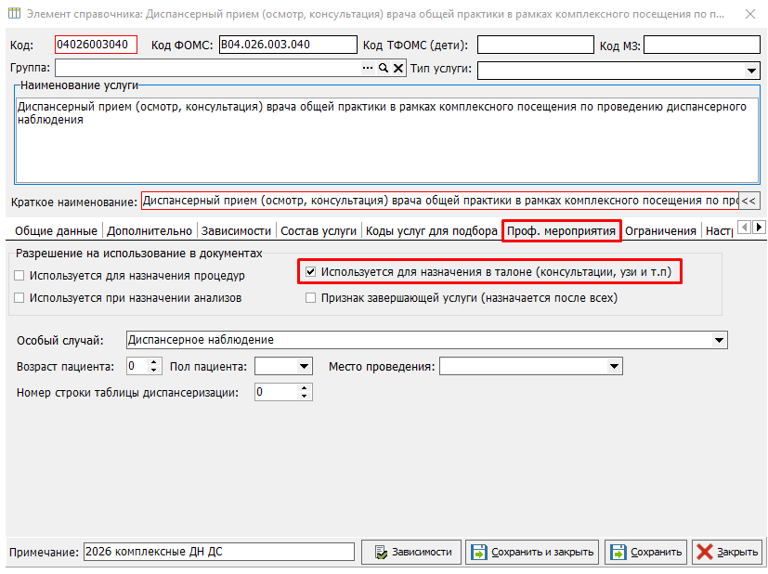Expand the Особый случай dropdown
Screen dimensions: 768x574
pyautogui.click(x=719, y=340)
